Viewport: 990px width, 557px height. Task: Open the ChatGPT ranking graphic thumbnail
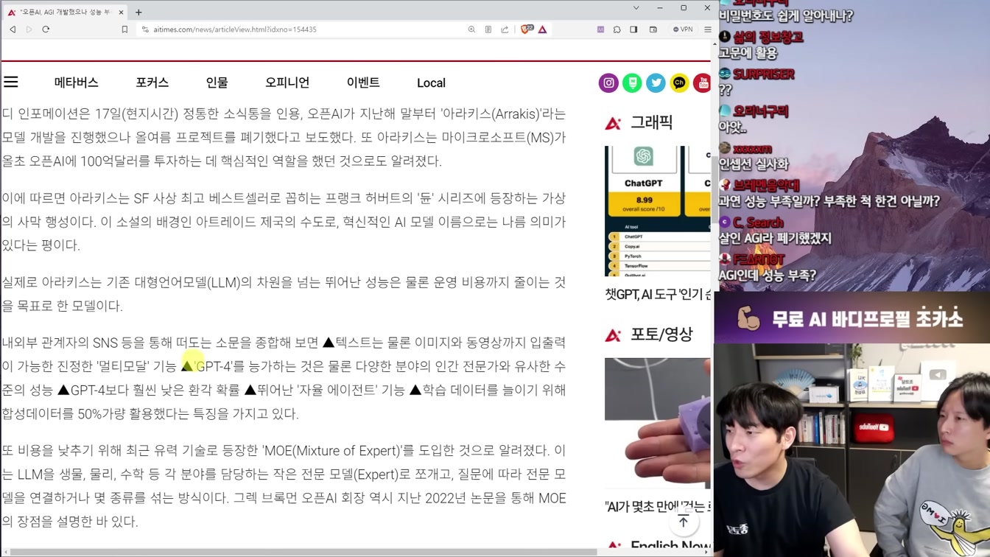click(657, 211)
